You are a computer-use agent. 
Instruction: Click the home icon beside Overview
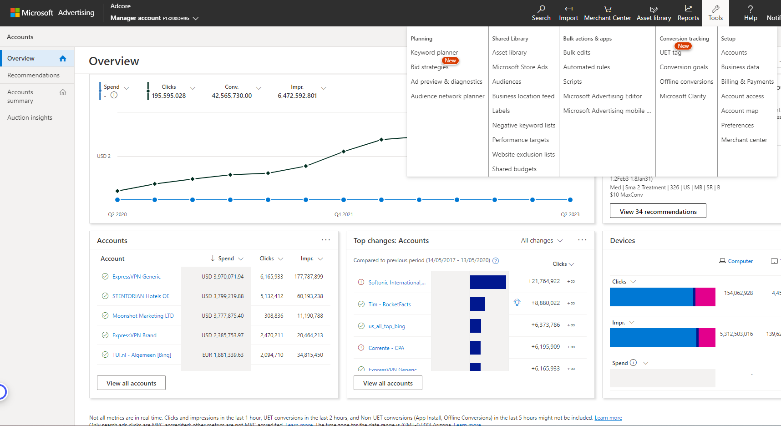point(62,58)
